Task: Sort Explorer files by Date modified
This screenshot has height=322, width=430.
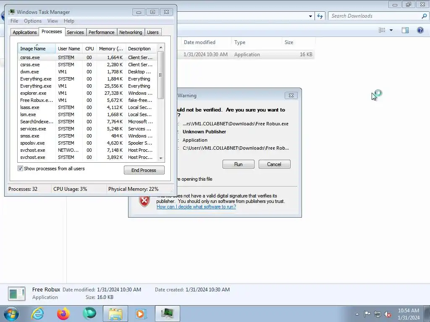Action: point(206,42)
